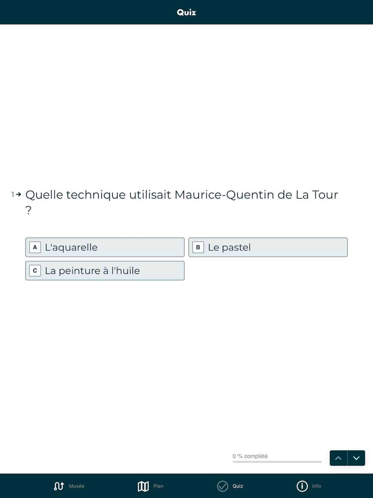This screenshot has width=373, height=498.
Task: Click the question number 1 arrow
Action: click(16, 194)
